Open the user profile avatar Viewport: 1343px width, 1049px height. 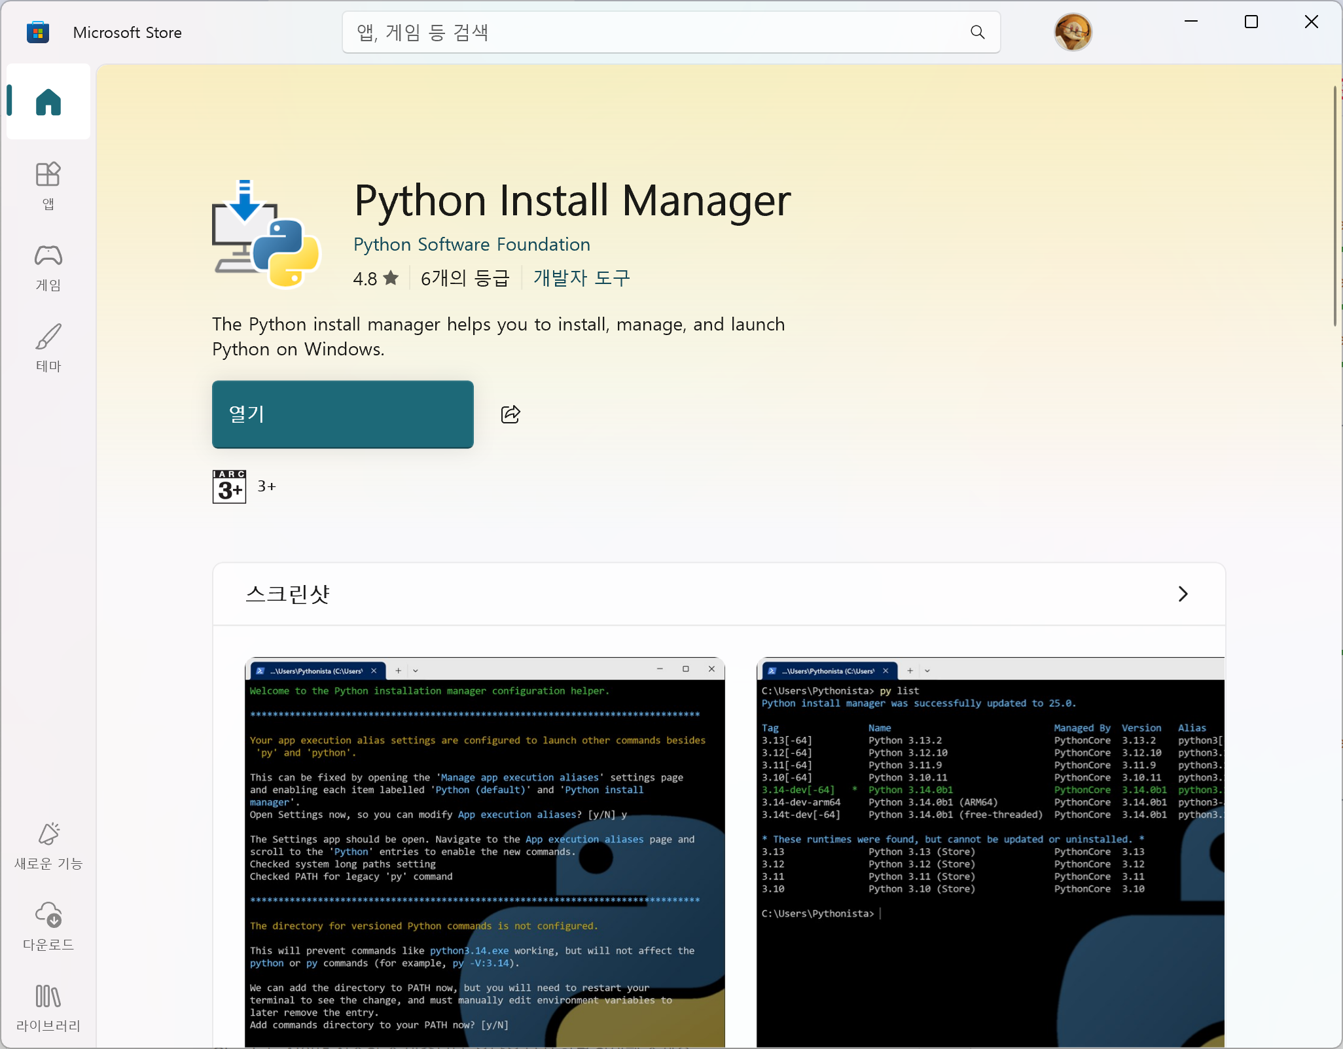point(1073,32)
